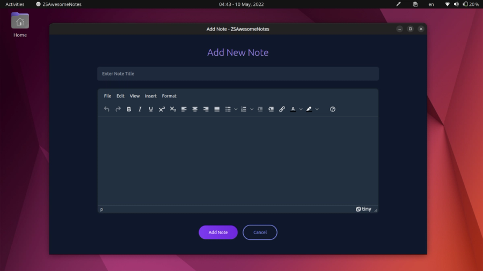Justify the text alignment
Viewport: 483px width, 271px height.
coord(217,109)
